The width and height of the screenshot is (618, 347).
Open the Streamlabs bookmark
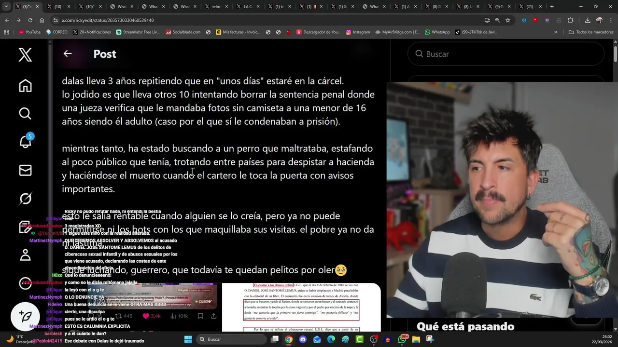[138, 32]
